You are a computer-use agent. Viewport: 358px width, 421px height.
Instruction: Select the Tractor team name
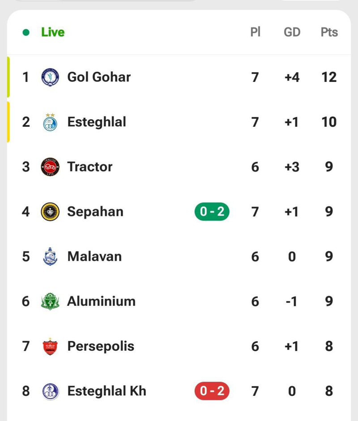pos(90,167)
